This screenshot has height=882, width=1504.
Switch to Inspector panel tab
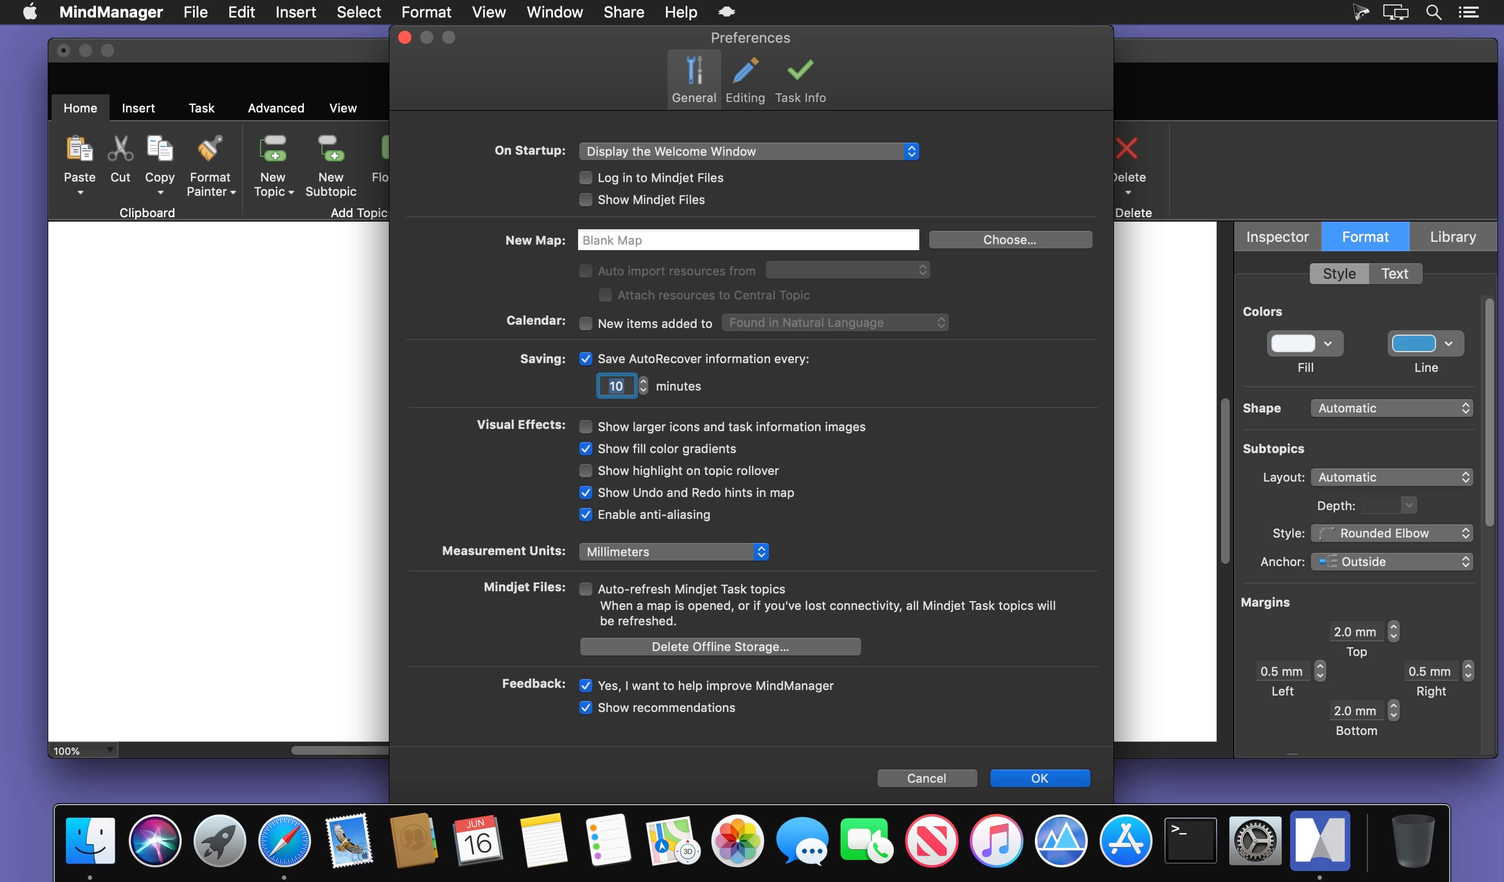(1277, 237)
